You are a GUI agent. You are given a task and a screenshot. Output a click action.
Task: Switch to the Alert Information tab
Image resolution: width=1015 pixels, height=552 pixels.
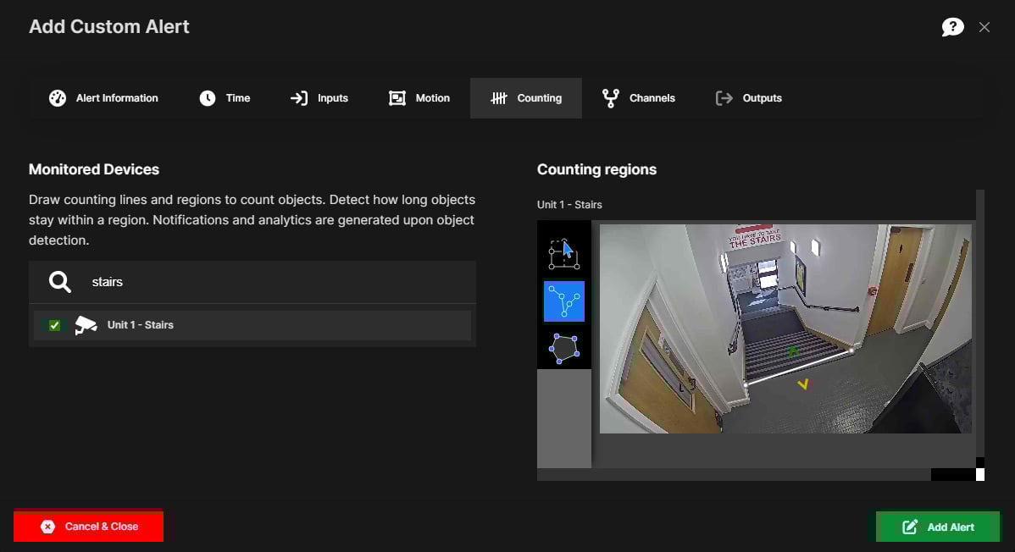(x=103, y=97)
